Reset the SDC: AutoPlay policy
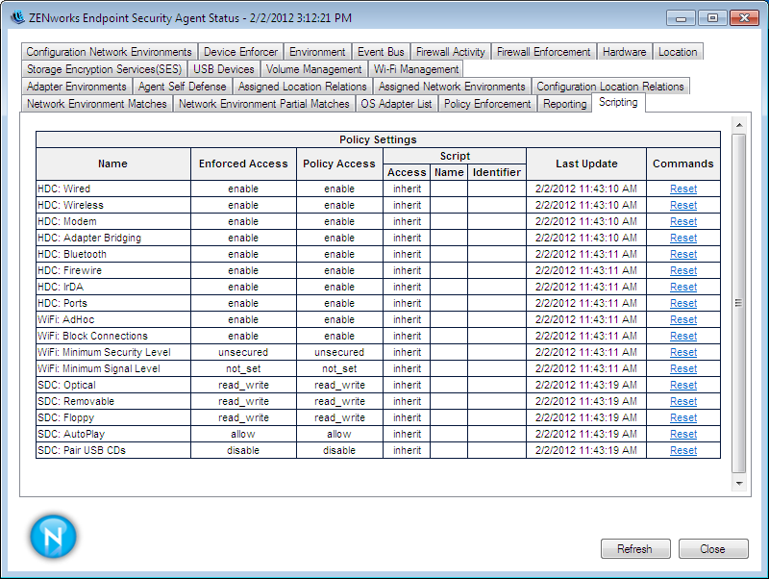Image resolution: width=769 pixels, height=579 pixels. (x=683, y=435)
